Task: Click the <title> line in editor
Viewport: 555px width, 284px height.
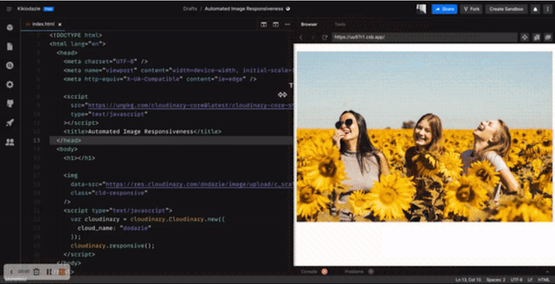Action: point(142,131)
